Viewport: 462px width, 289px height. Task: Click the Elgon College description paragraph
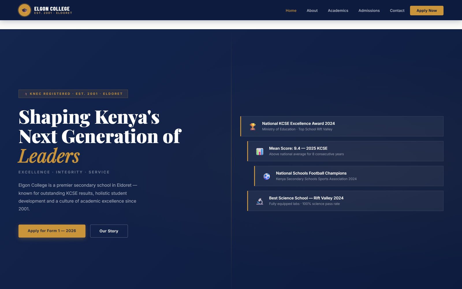78,197
